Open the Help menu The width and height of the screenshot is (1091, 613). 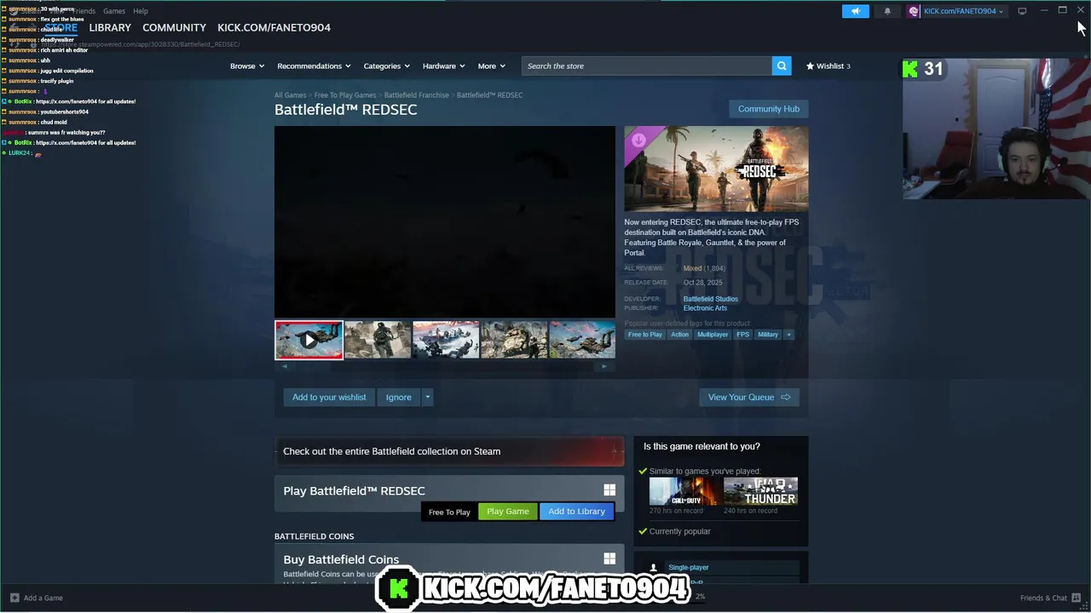[x=141, y=11]
